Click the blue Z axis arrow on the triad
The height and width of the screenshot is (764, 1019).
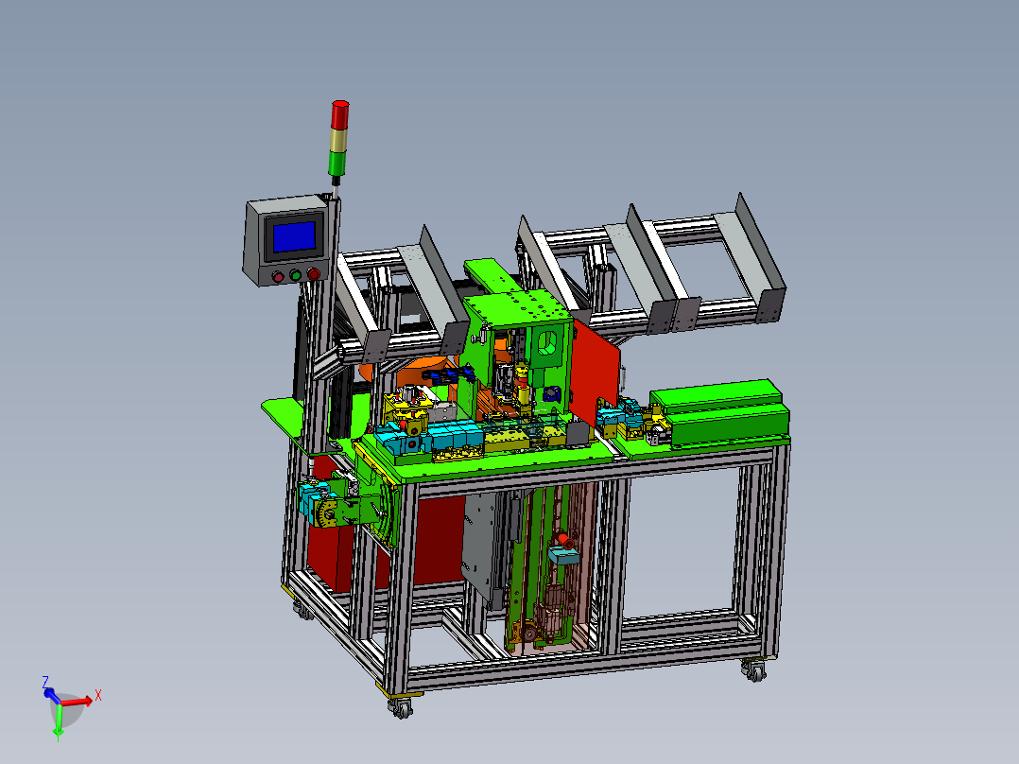point(51,694)
